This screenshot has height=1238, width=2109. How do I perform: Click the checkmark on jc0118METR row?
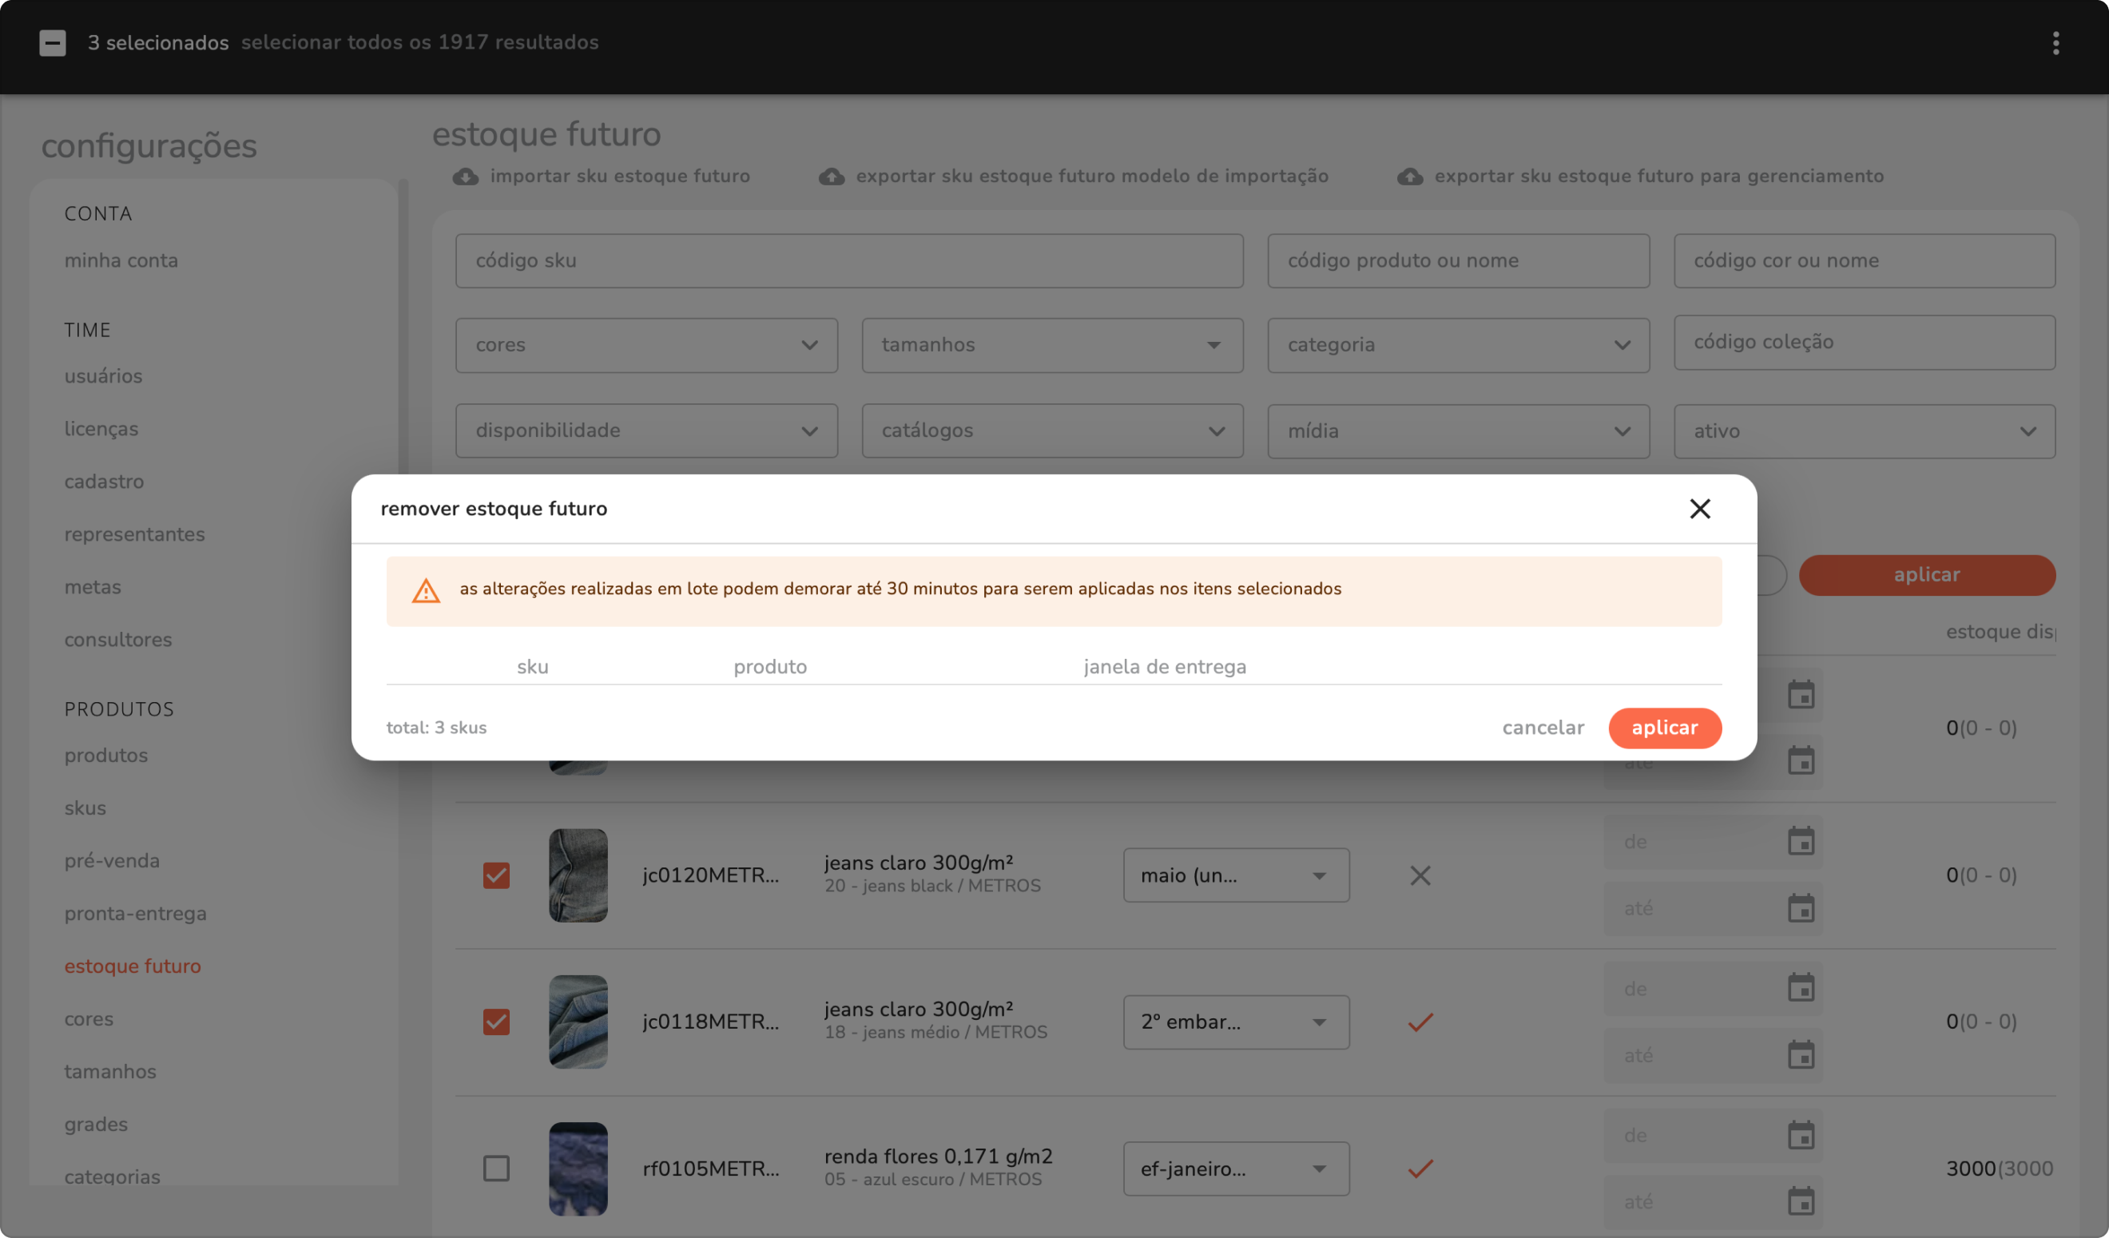coord(1420,1022)
